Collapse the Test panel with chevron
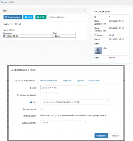Screen dimensions: 133x141 84,11
